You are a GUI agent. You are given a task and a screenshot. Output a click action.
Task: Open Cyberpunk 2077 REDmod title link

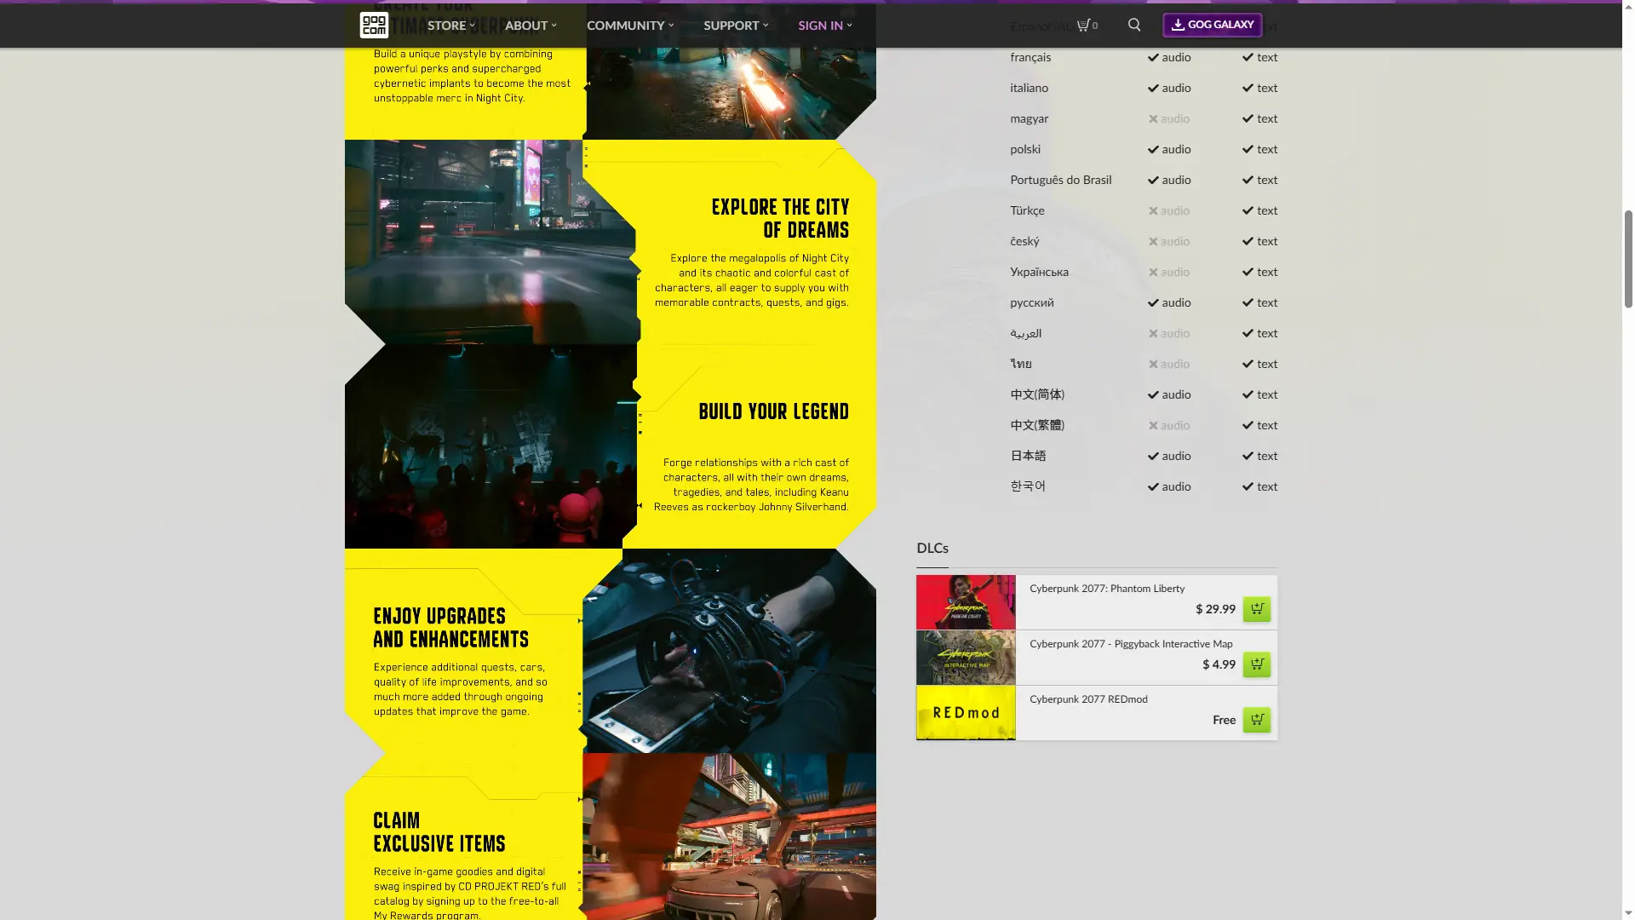pyautogui.click(x=1088, y=699)
